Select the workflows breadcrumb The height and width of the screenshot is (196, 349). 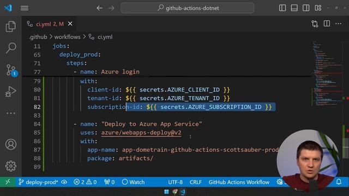tap(68, 37)
